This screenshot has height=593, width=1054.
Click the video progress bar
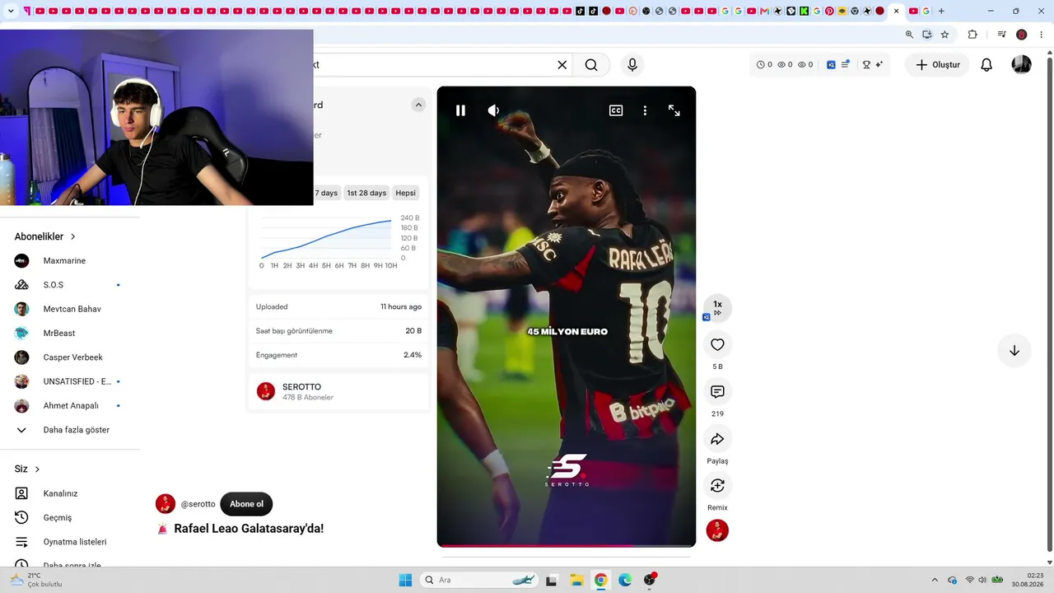[x=567, y=545]
